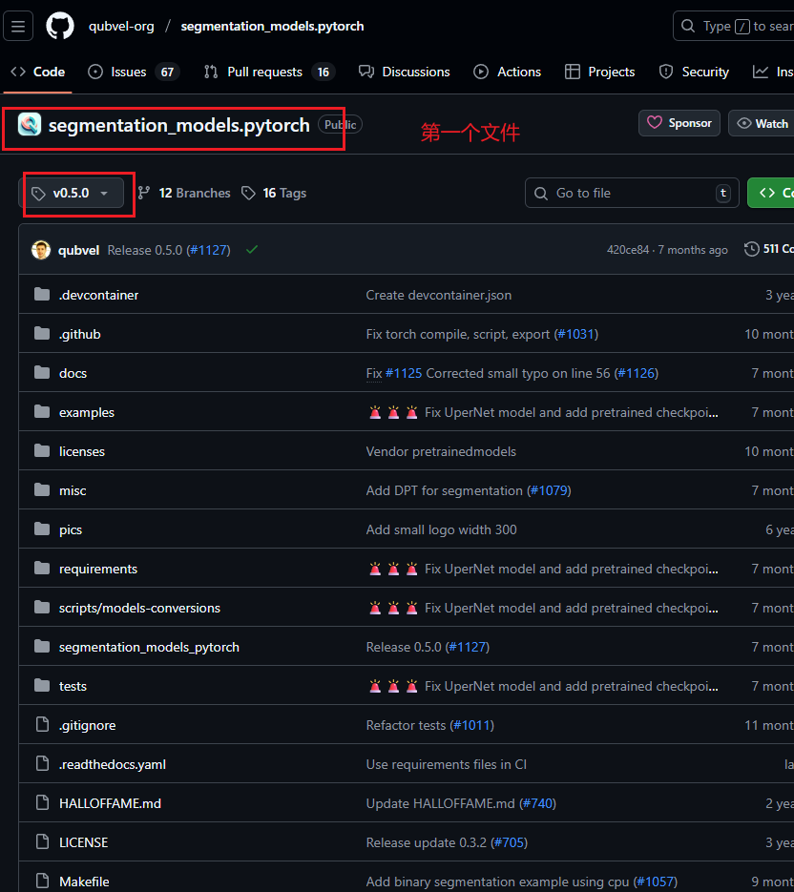Click file icon next to HALLOFFAME.md

pyautogui.click(x=42, y=802)
